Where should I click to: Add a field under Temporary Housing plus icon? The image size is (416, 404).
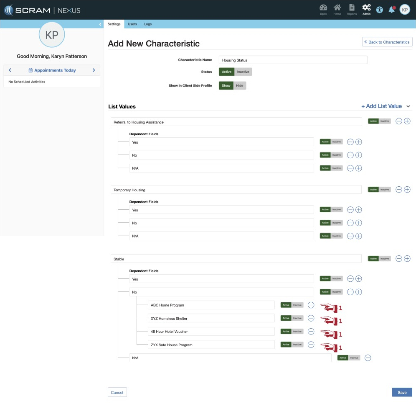[x=407, y=190]
